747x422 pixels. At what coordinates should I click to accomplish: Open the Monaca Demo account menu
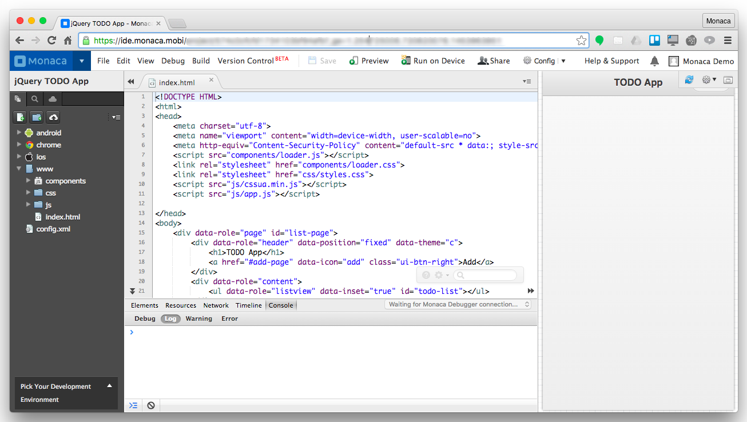click(x=701, y=61)
